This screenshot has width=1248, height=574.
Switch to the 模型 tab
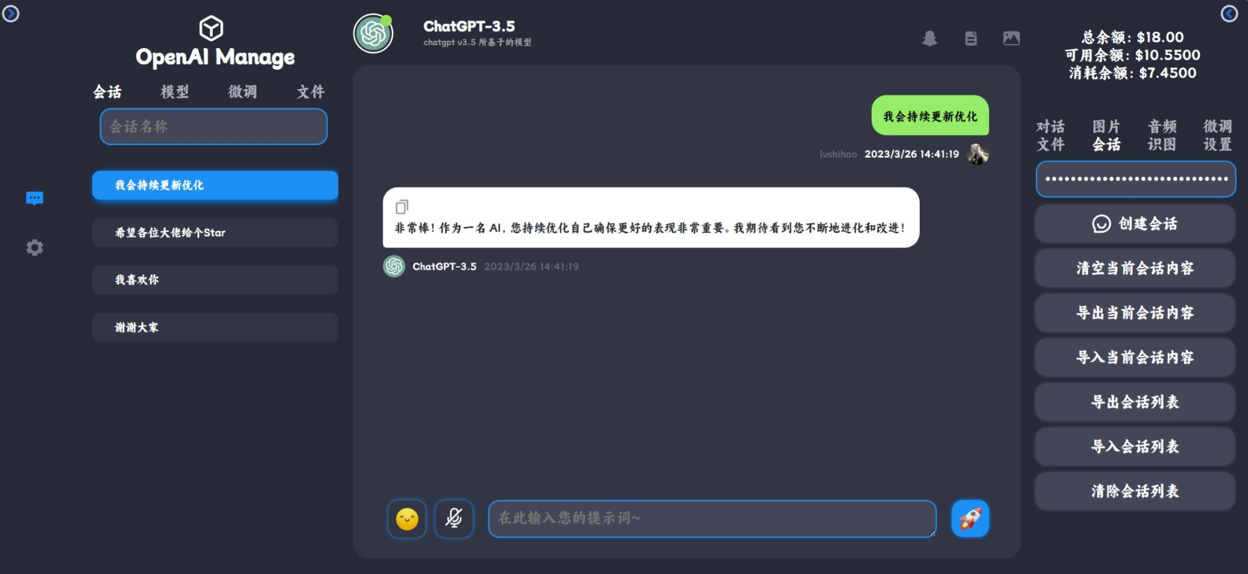coord(175,92)
